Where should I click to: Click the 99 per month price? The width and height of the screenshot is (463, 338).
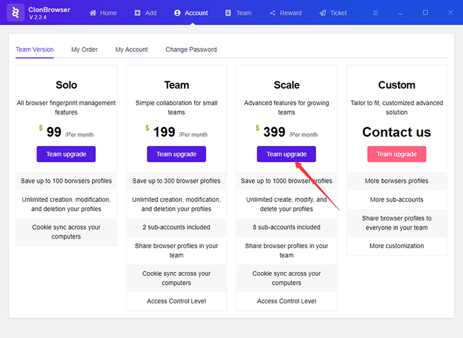point(66,131)
